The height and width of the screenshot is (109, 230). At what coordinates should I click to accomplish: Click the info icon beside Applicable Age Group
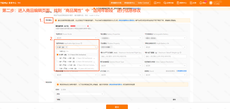pyautogui.click(x=81, y=43)
